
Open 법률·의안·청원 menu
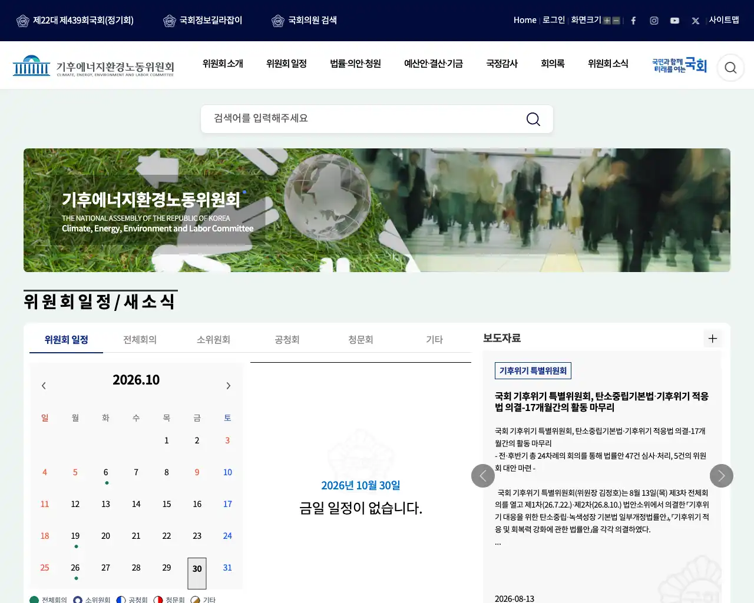(355, 64)
